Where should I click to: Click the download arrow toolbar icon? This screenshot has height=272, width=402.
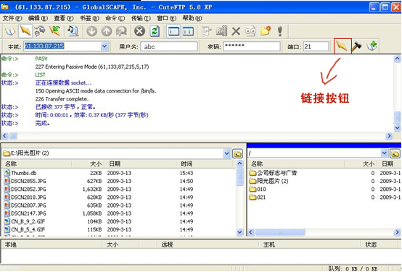coord(91,31)
